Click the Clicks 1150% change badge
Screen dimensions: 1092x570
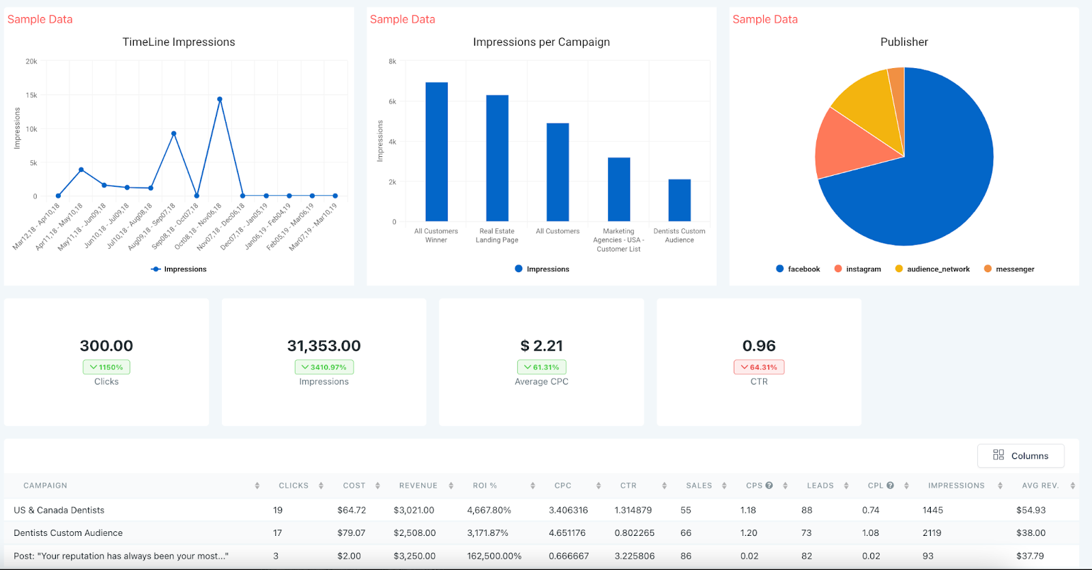point(106,367)
